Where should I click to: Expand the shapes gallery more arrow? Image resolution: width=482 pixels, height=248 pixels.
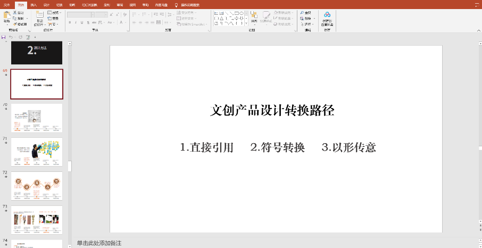point(246,24)
